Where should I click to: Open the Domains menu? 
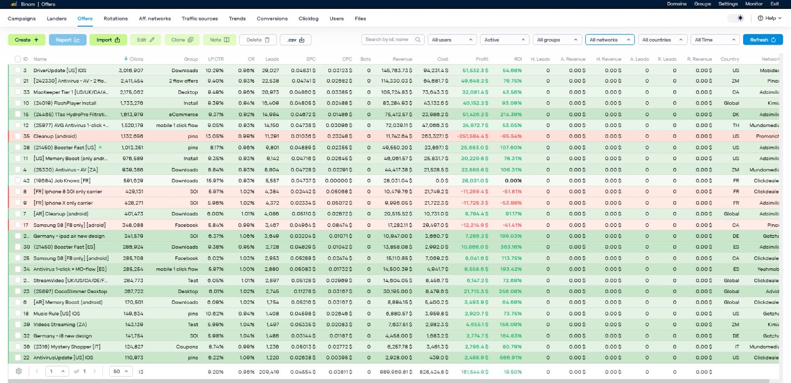pos(676,4)
